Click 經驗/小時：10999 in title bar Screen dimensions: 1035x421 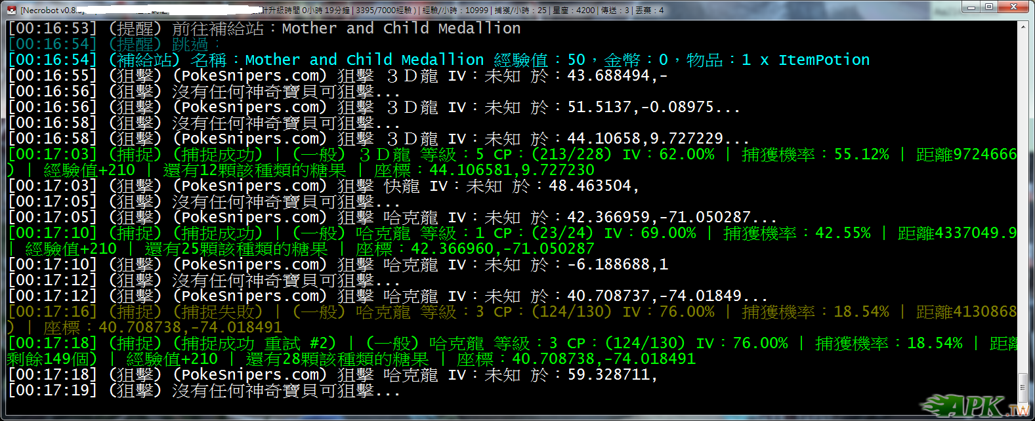[x=455, y=10]
